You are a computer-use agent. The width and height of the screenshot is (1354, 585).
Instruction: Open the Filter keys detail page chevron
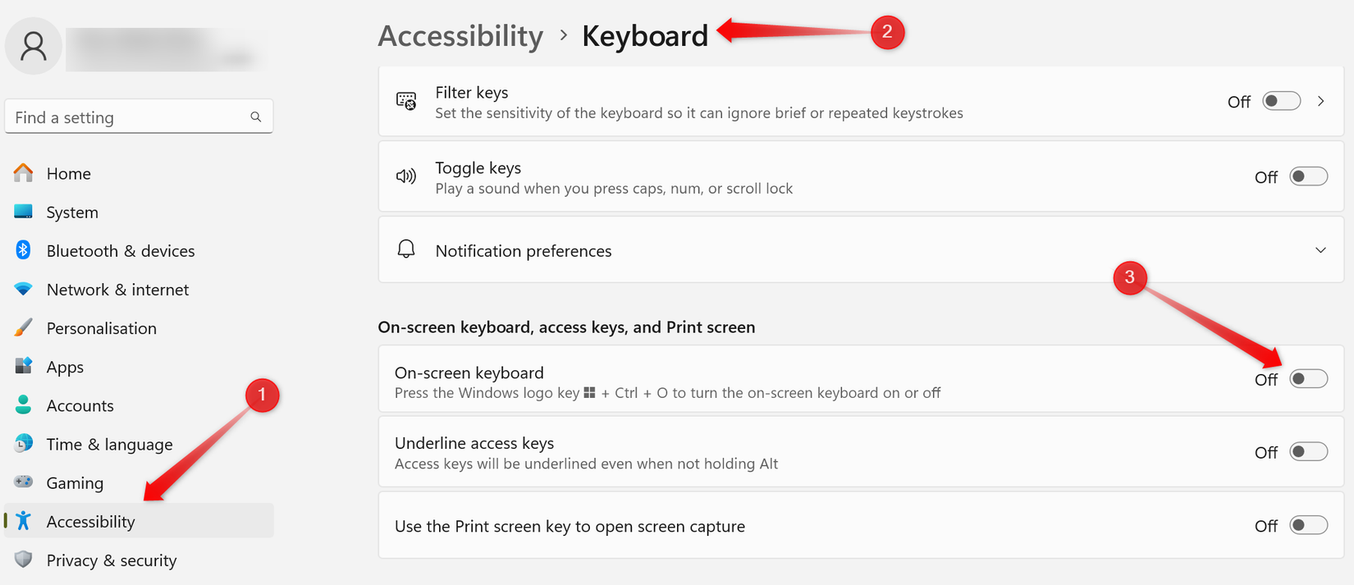pos(1320,100)
